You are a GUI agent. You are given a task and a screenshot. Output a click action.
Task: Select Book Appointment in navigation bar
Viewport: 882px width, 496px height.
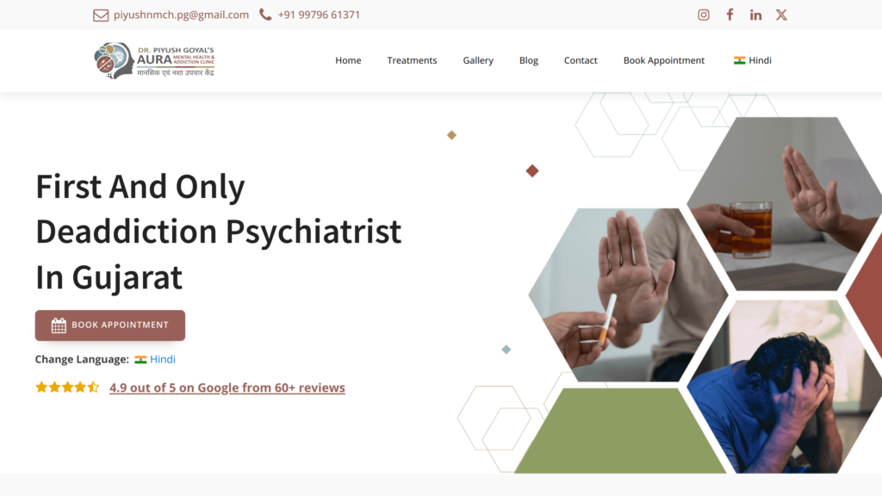[x=664, y=60]
